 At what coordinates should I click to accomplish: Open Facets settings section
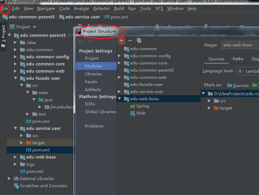coord(91,82)
